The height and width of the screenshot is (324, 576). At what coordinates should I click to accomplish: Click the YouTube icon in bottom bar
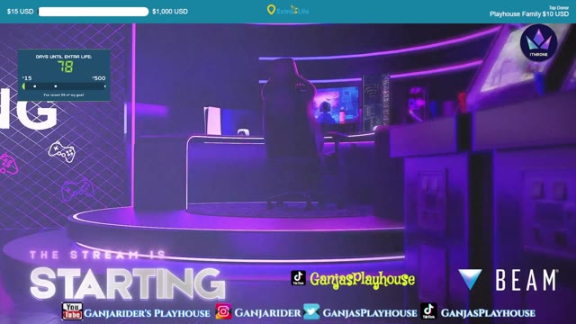tap(72, 311)
